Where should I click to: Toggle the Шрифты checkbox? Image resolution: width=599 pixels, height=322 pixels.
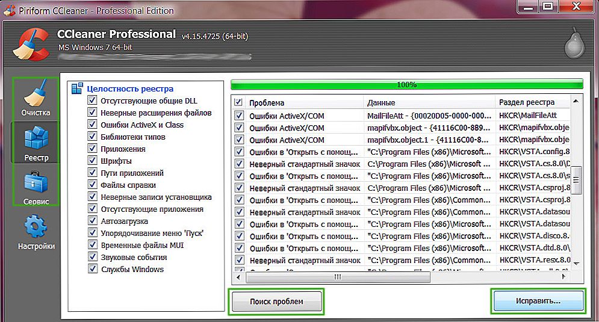(92, 160)
